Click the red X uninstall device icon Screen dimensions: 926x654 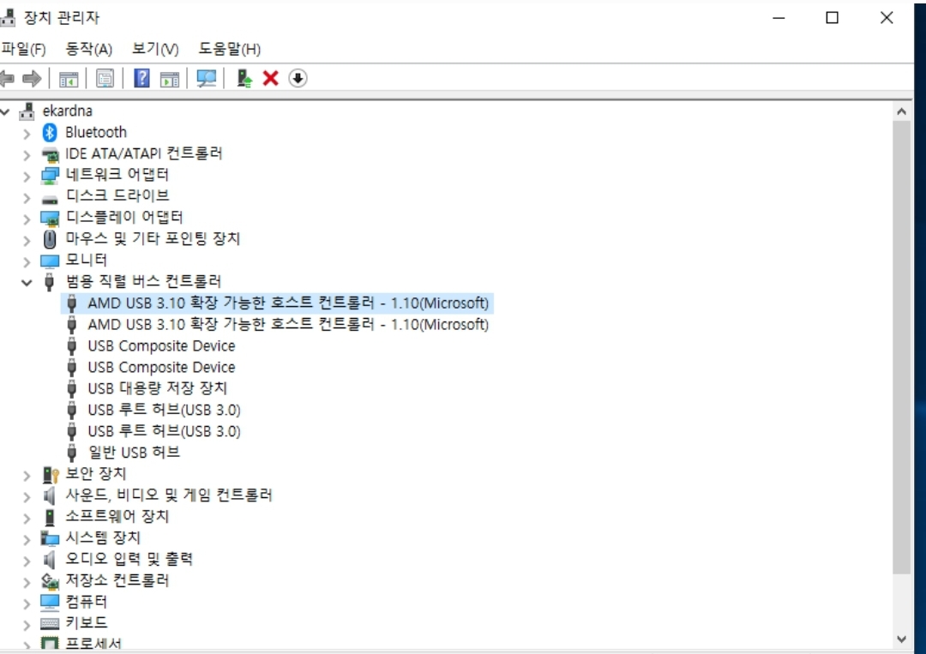[271, 79]
